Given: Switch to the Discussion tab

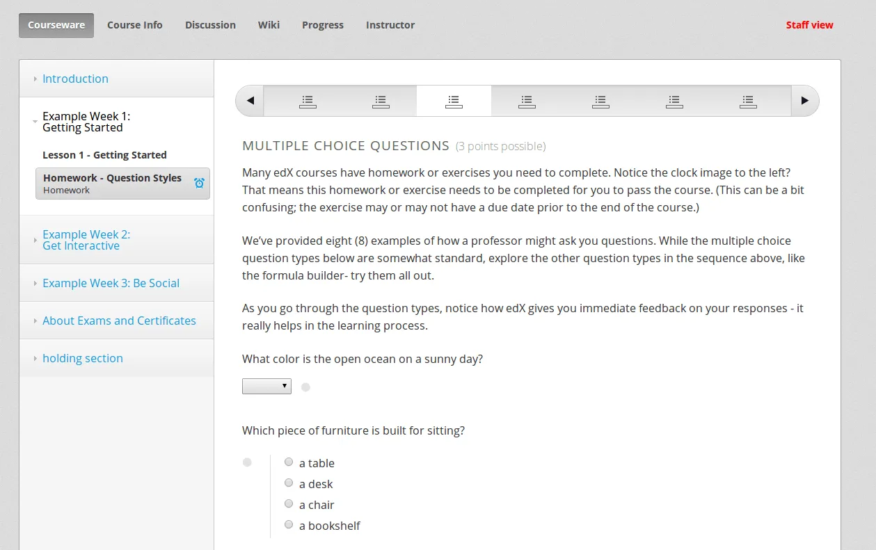Looking at the screenshot, I should [210, 25].
